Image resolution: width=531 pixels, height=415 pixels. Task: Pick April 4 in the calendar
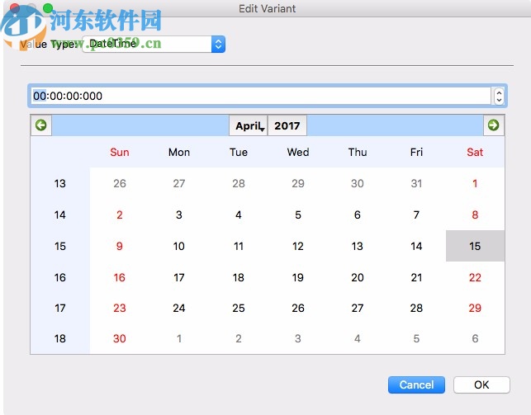[x=239, y=215]
